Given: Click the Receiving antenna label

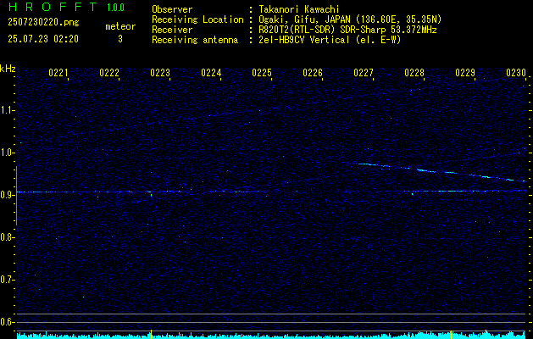Looking at the screenshot, I should pyautogui.click(x=195, y=40).
